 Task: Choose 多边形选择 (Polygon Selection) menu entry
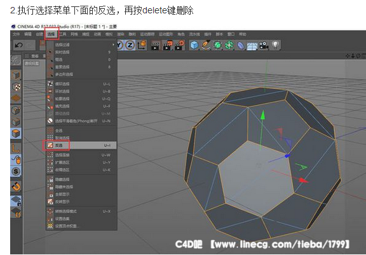coord(81,74)
